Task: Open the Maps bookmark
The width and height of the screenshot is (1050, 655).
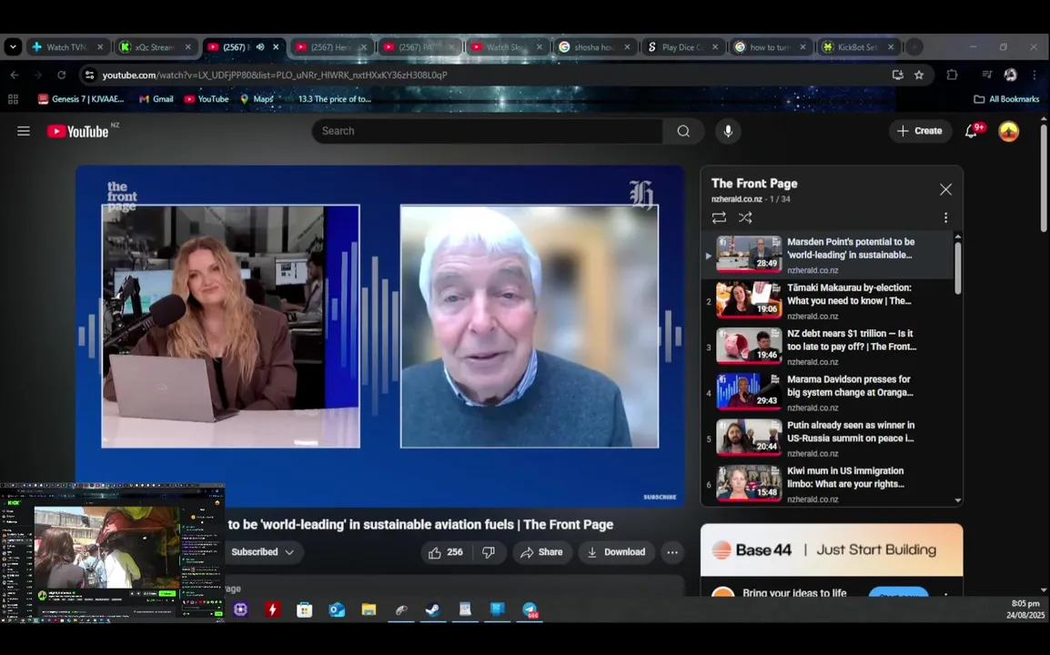Action: [x=257, y=99]
